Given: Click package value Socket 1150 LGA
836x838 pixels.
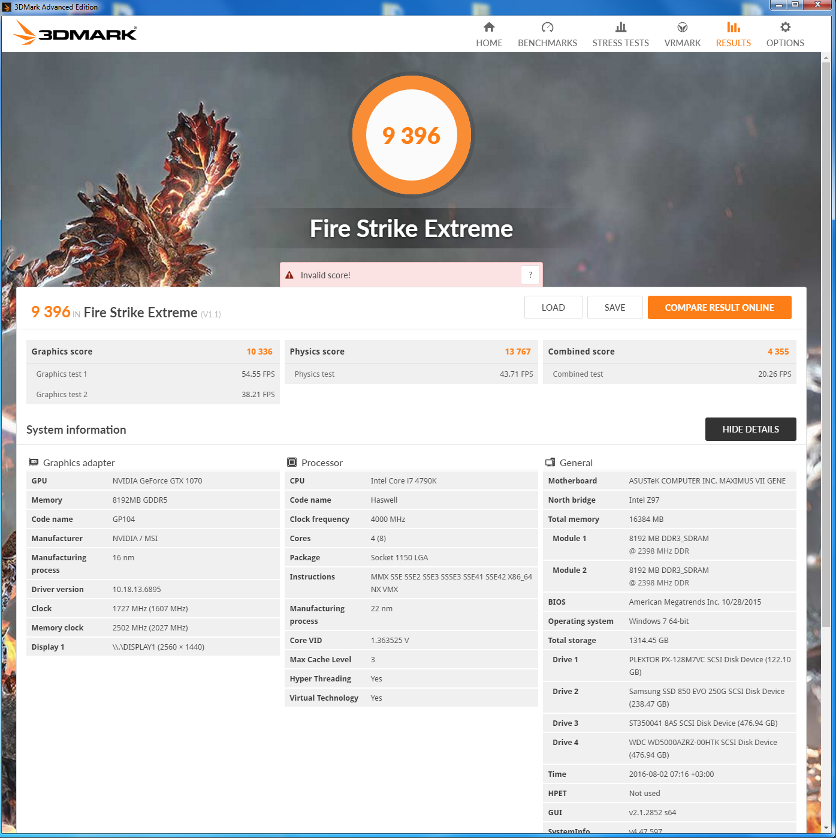Looking at the screenshot, I should tap(400, 557).
